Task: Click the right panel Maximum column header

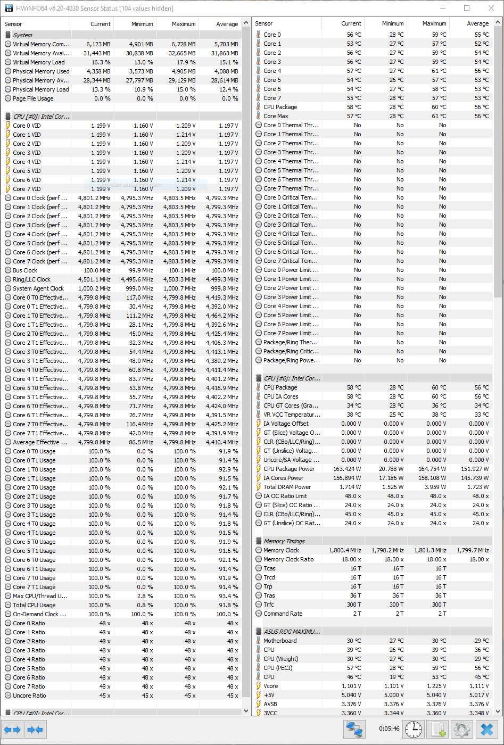Action: coord(428,23)
